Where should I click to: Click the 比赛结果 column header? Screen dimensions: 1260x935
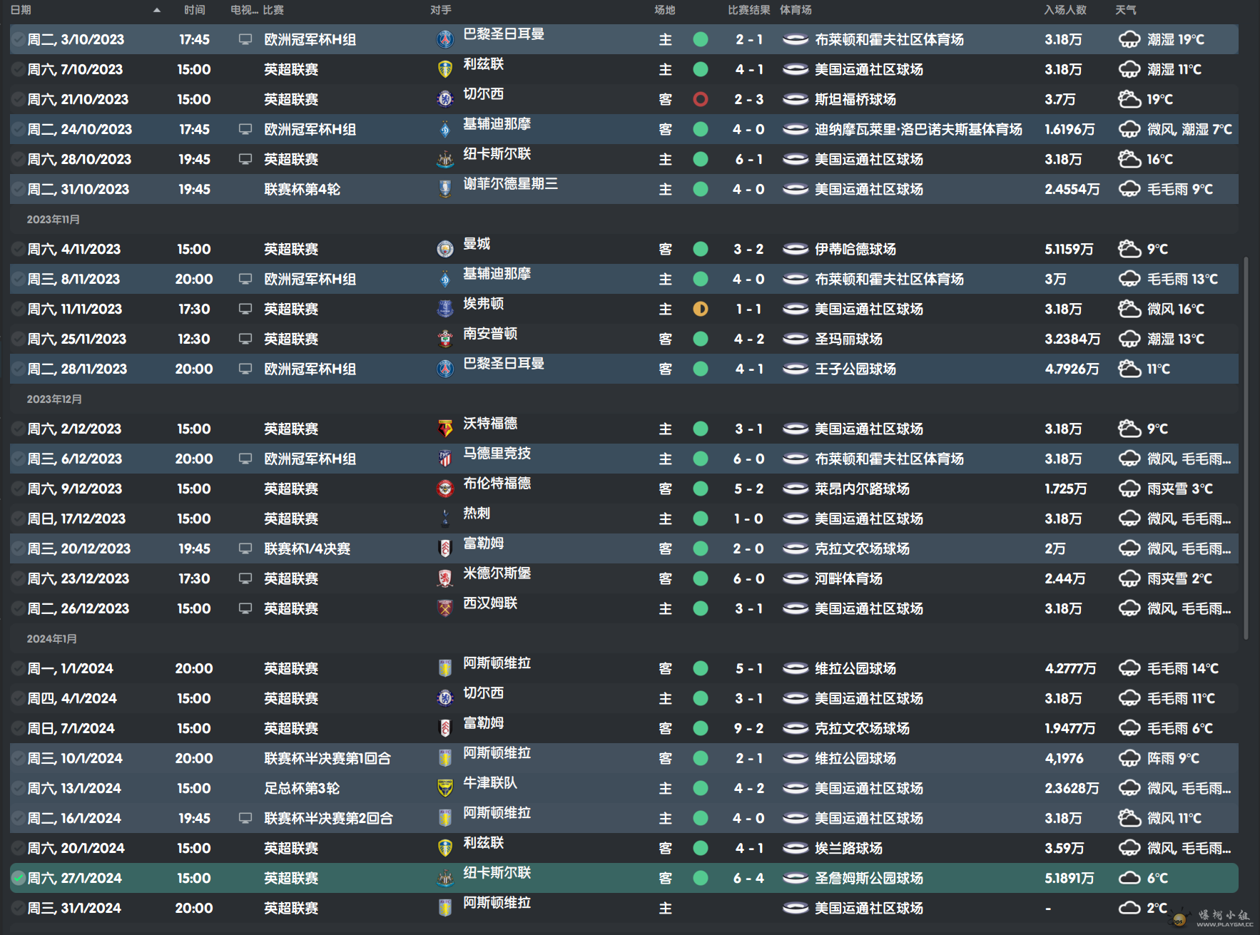point(748,10)
